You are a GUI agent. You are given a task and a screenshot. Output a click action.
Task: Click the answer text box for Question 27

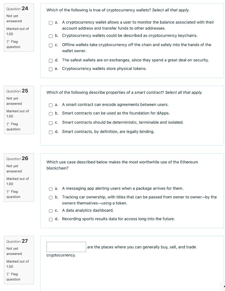(66, 247)
